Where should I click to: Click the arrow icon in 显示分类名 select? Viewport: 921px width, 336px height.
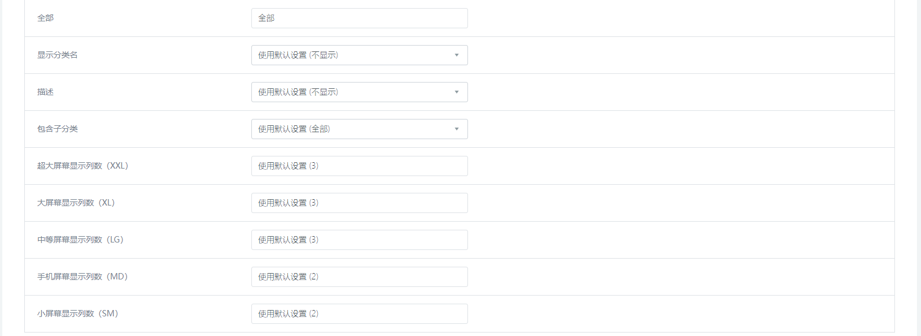pyautogui.click(x=456, y=55)
